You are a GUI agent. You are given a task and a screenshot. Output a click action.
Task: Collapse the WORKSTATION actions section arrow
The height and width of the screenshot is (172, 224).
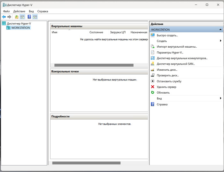tap(220, 29)
